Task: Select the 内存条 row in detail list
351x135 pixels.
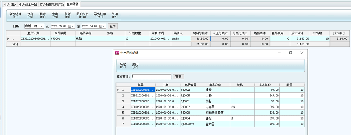Action: (210, 107)
